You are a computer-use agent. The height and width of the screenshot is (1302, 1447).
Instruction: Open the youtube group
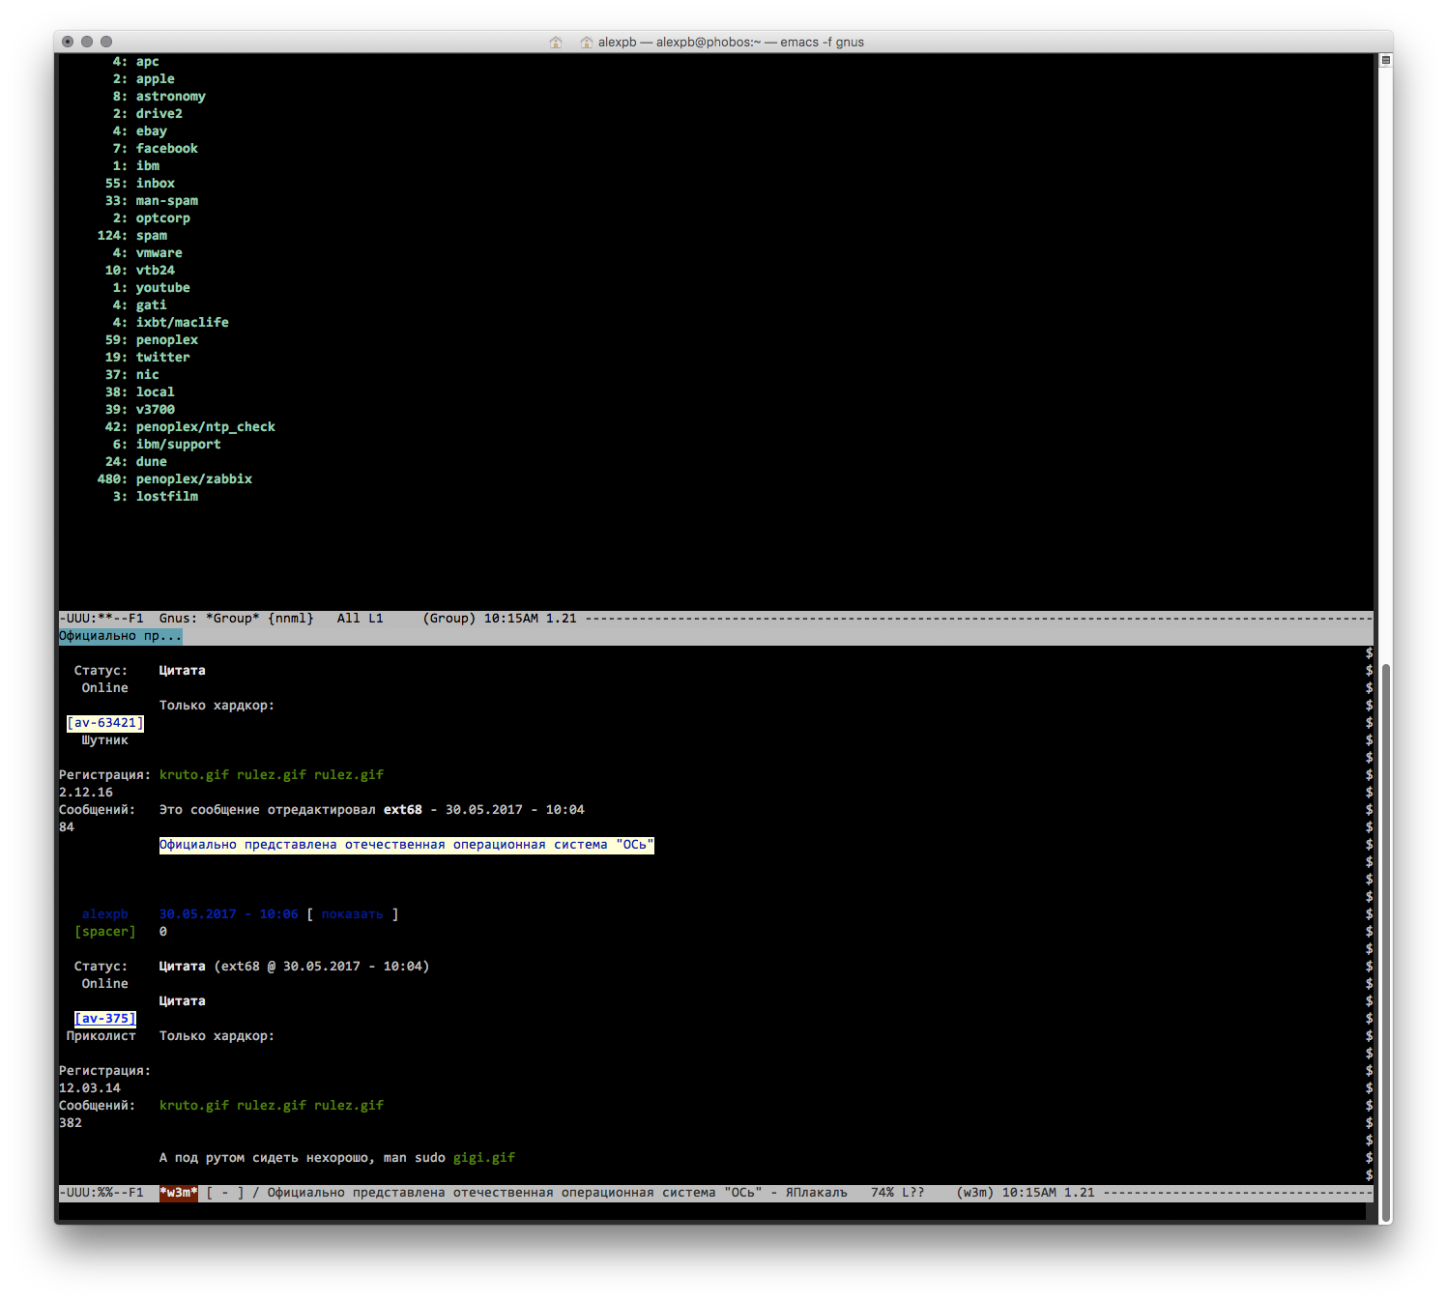point(162,288)
